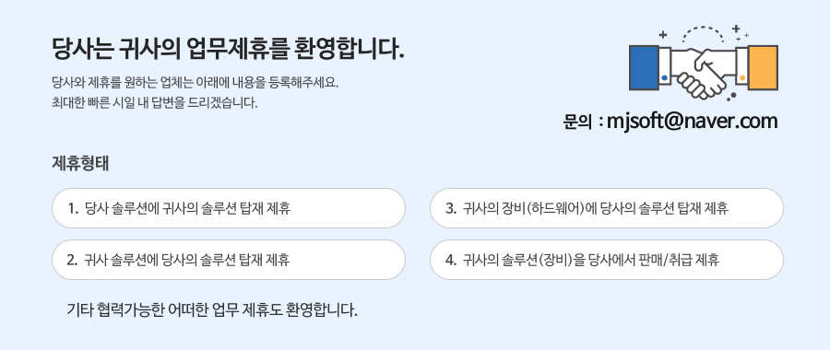Open the mjsoft@naver.com email address

692,121
